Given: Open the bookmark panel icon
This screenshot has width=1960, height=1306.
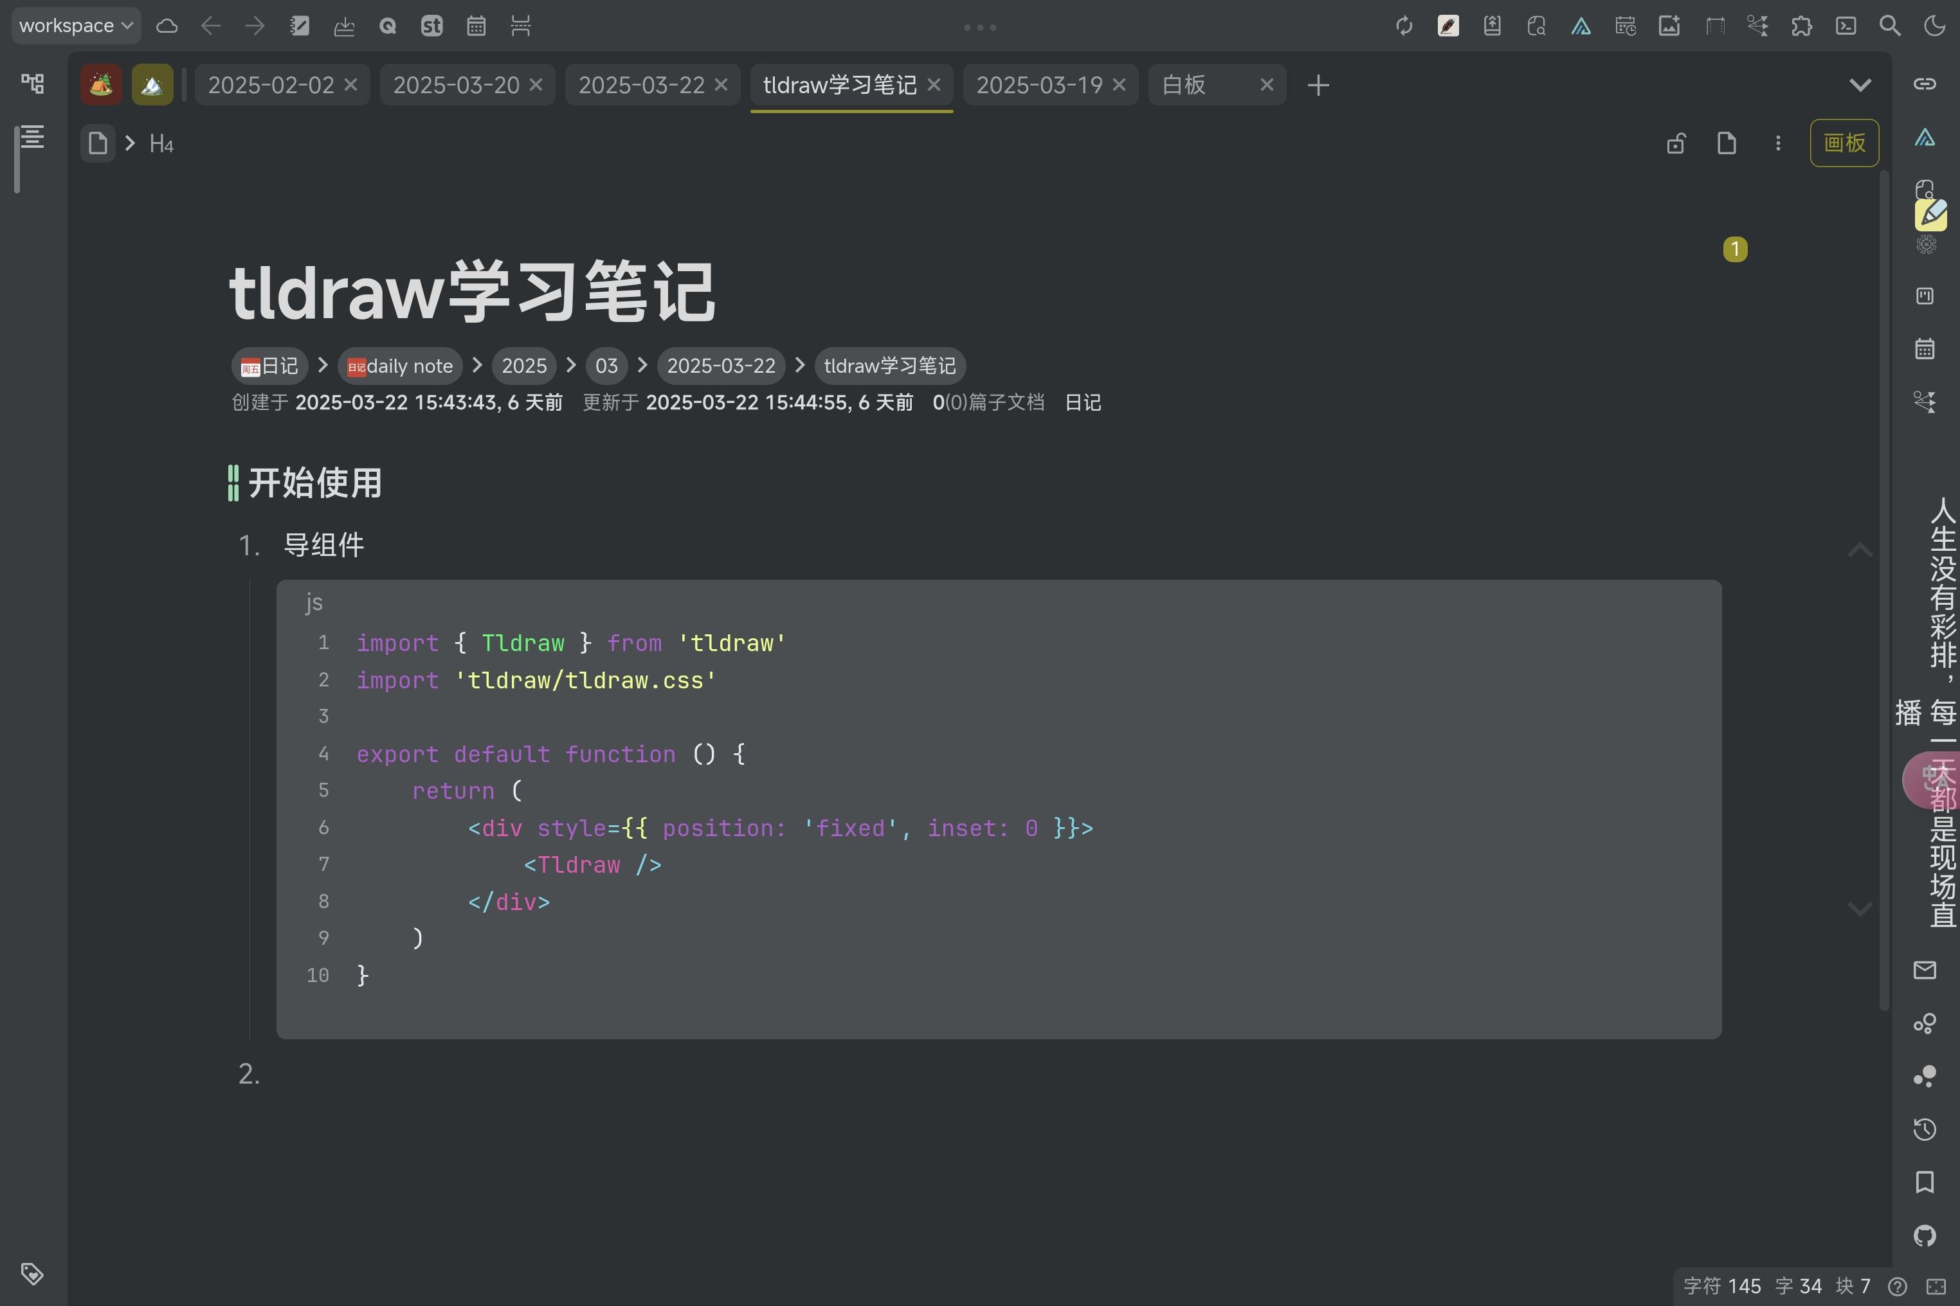Looking at the screenshot, I should point(1925,1182).
